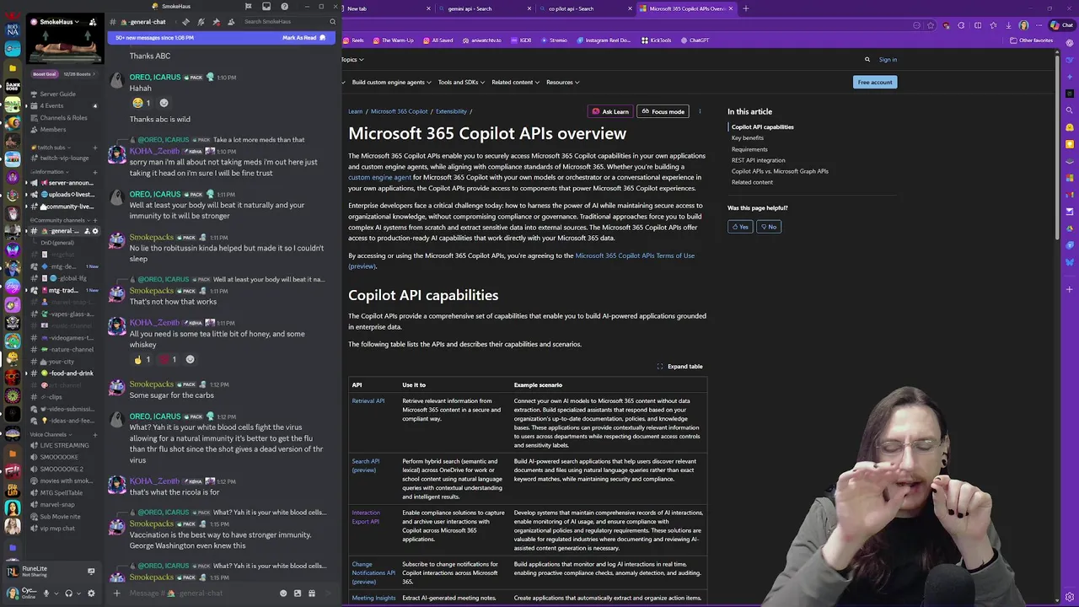Click Ask Learn button
1079x607 pixels.
click(x=610, y=111)
